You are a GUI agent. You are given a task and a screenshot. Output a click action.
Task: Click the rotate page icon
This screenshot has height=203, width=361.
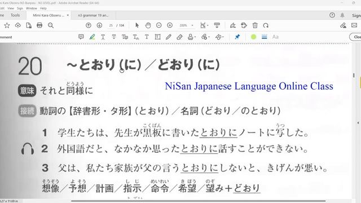click(x=266, y=25)
